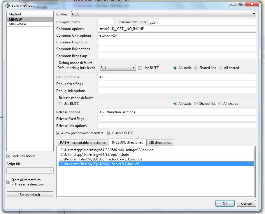Open the LIB directories tab

point(160,143)
